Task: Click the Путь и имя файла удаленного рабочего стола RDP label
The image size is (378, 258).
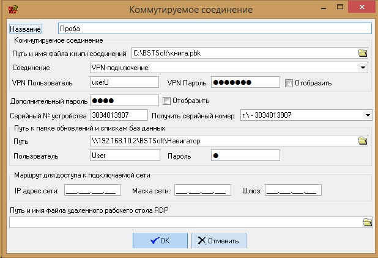Action: point(89,210)
